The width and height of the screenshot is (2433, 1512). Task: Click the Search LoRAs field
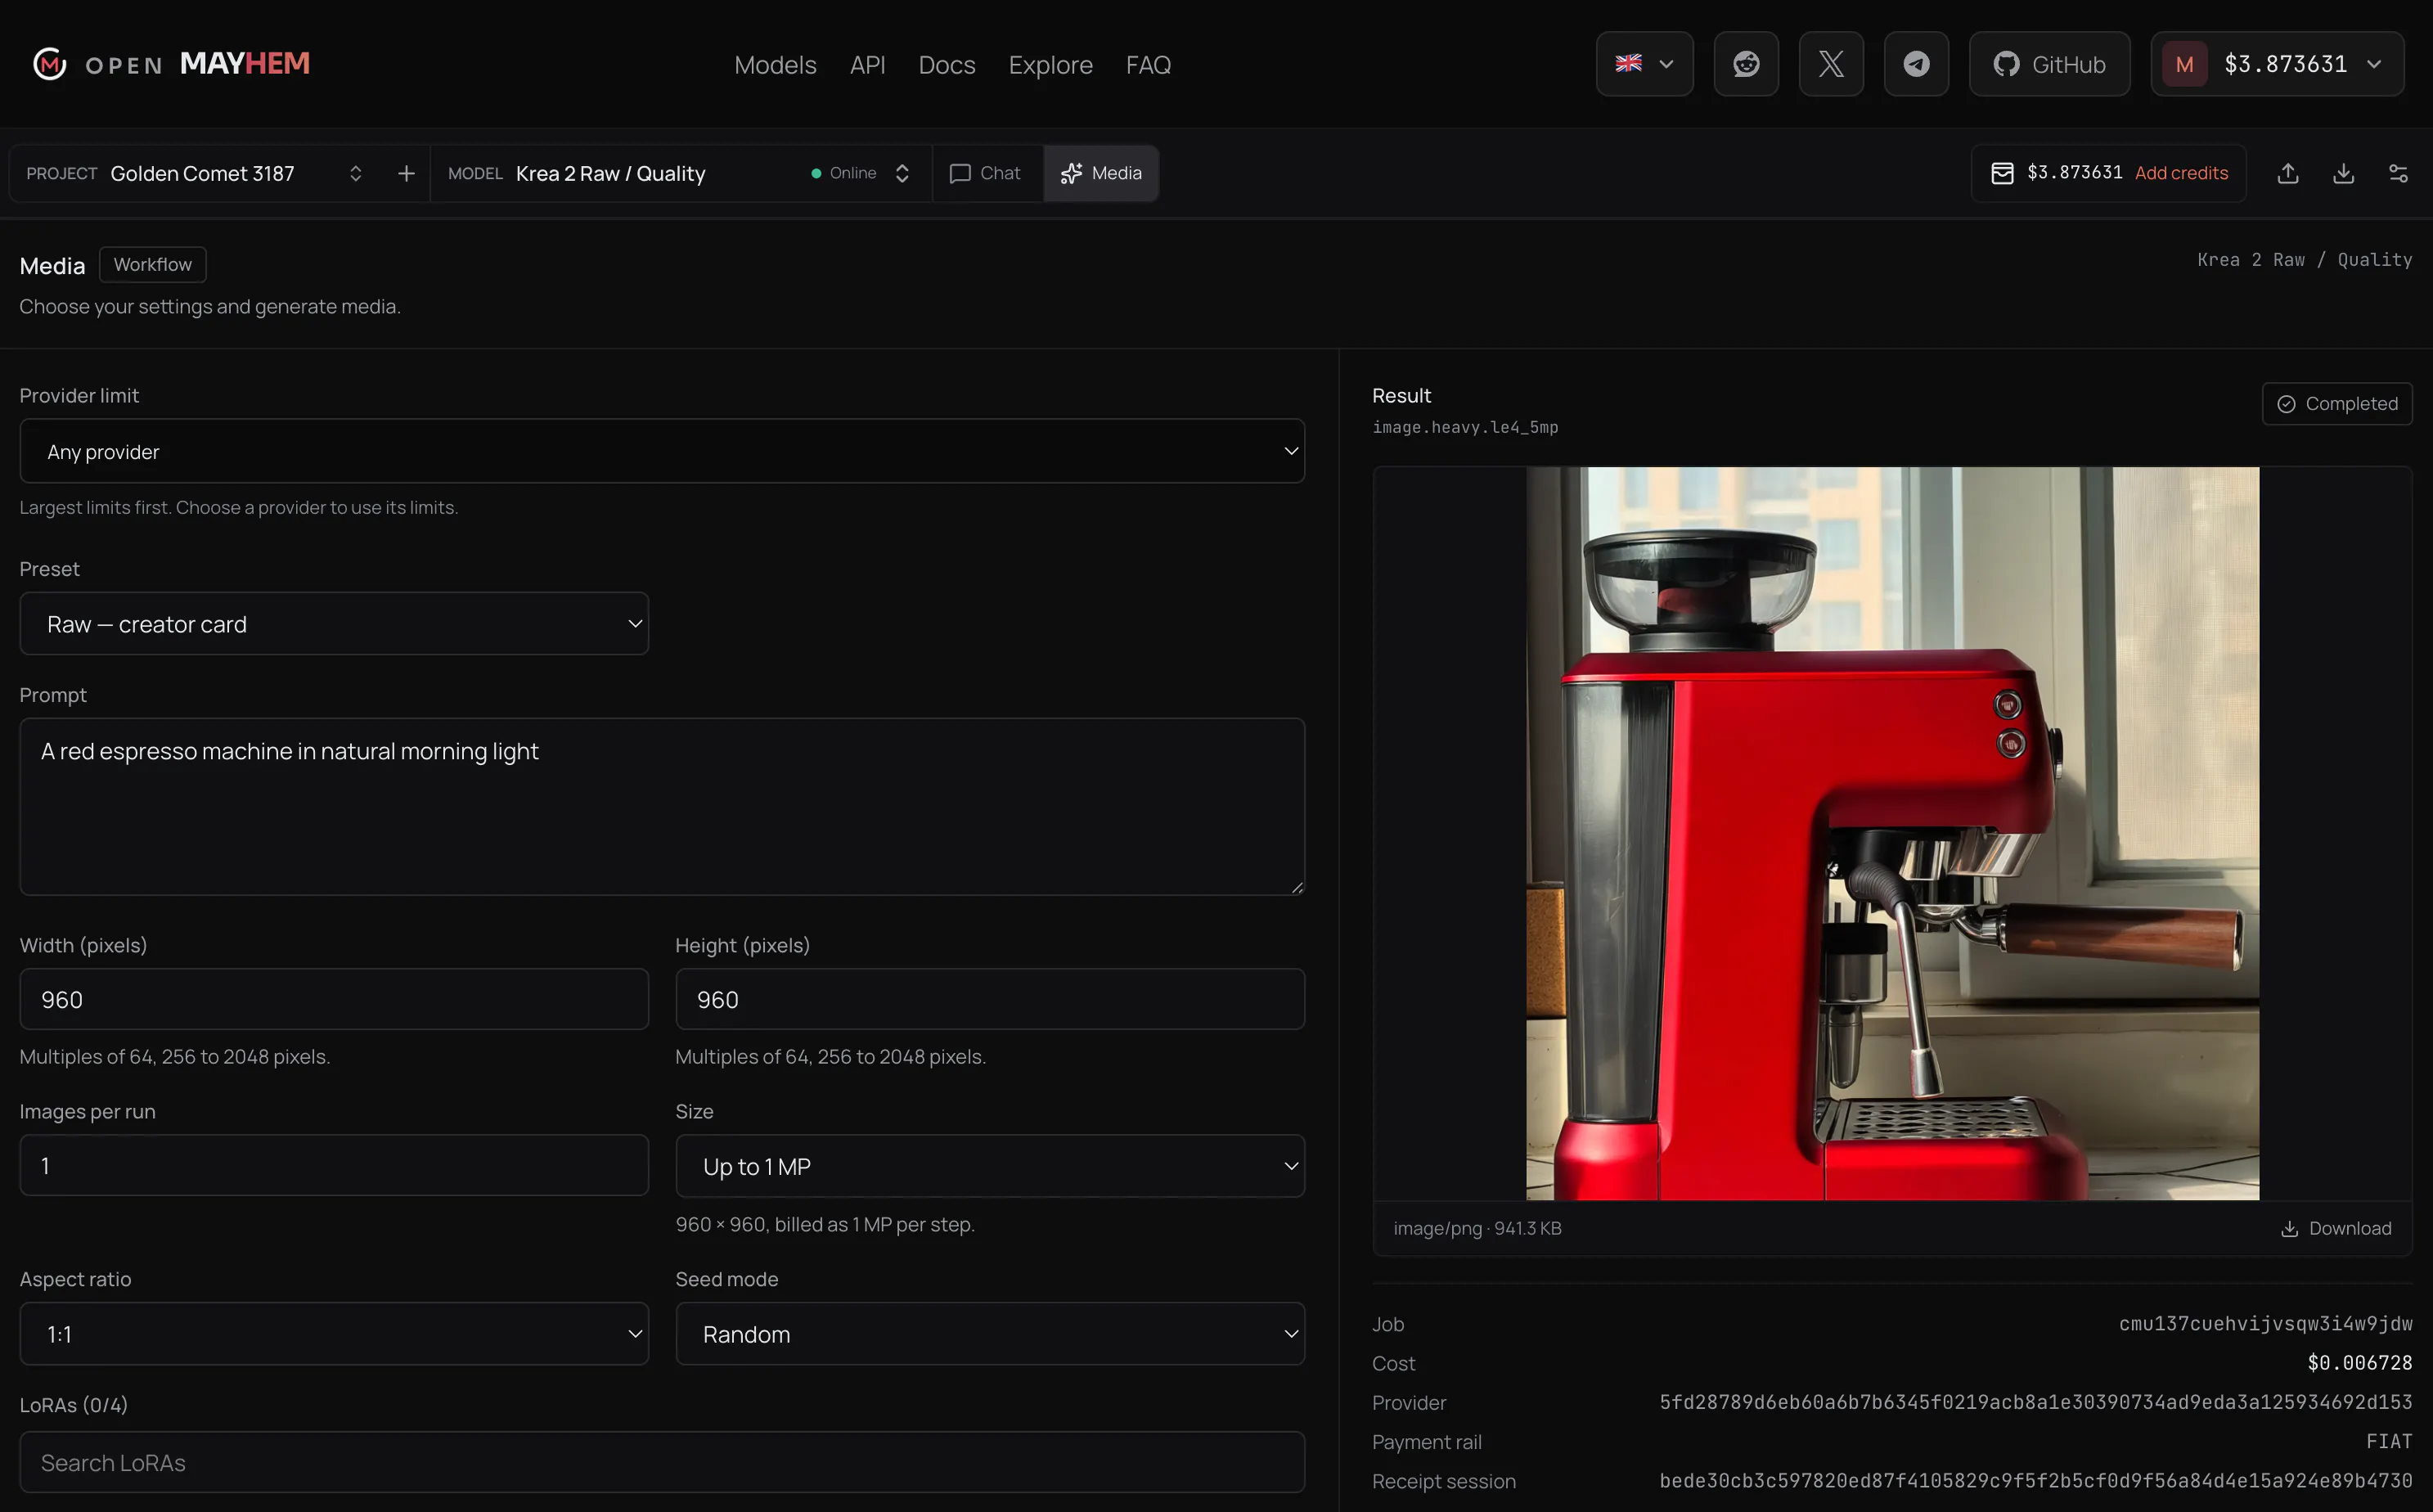(662, 1462)
